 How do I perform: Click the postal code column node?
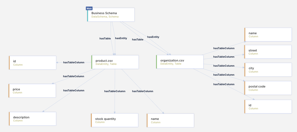[x=268, y=88]
